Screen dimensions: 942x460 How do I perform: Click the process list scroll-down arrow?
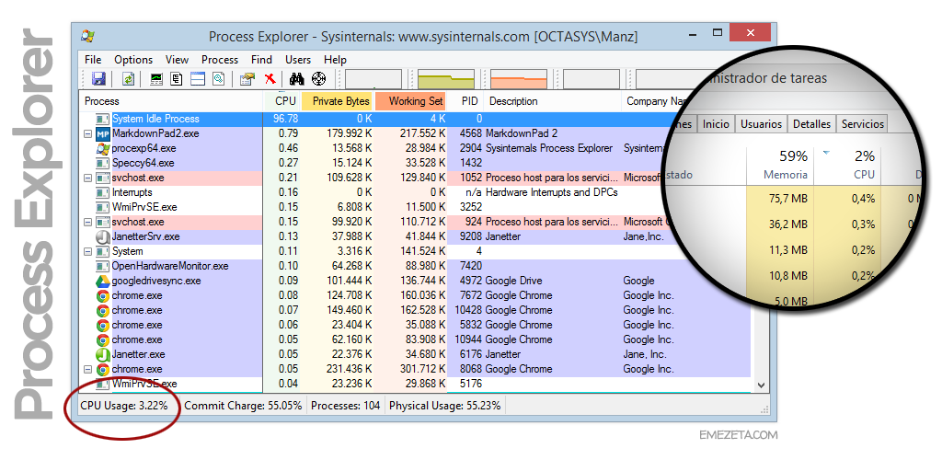[761, 385]
